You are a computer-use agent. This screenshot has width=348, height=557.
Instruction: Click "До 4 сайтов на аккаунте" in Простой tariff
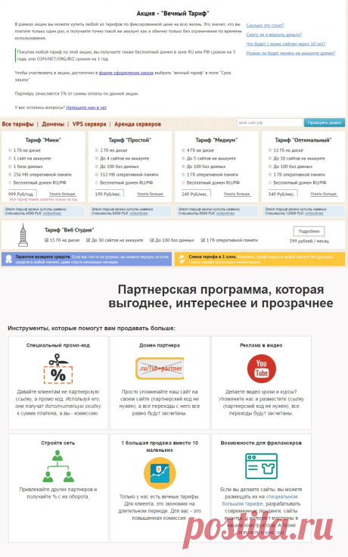(x=125, y=158)
